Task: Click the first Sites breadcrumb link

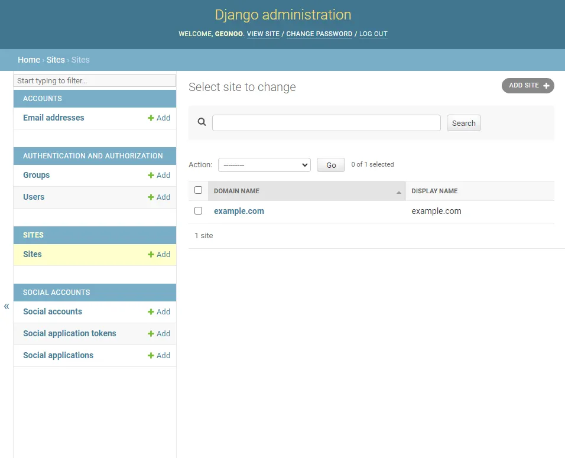Action: [56, 60]
